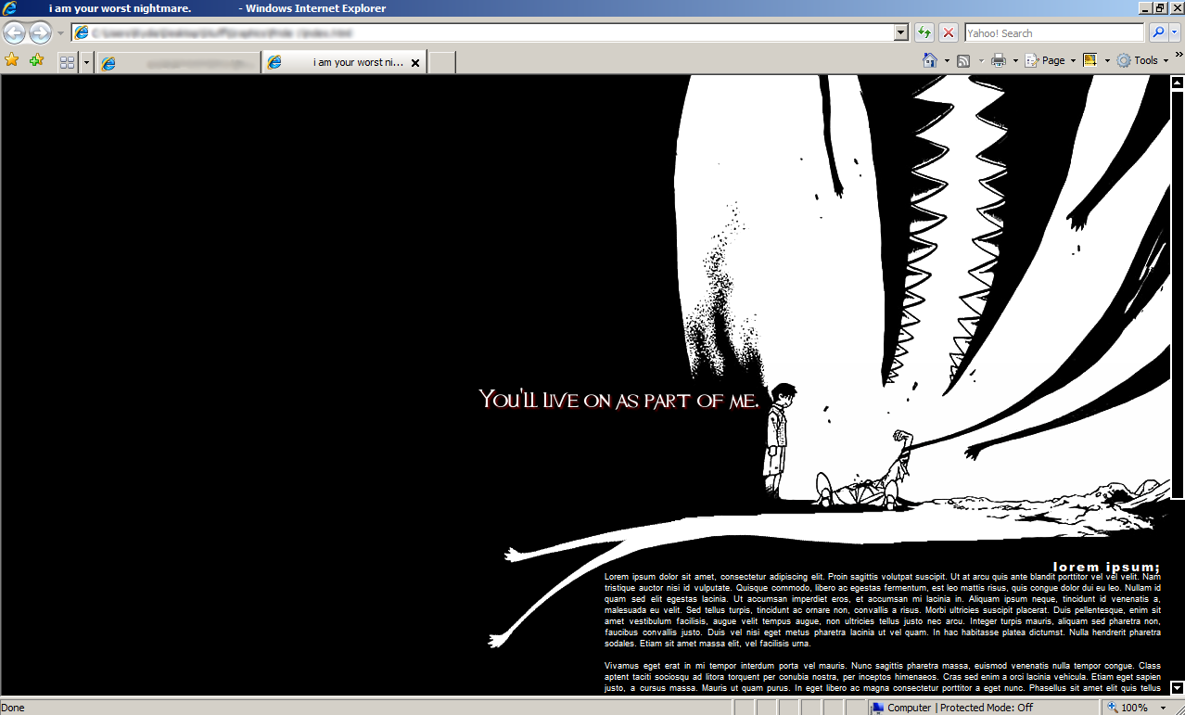Expand the address bar history dropdown
The width and height of the screenshot is (1185, 715).
tap(901, 32)
